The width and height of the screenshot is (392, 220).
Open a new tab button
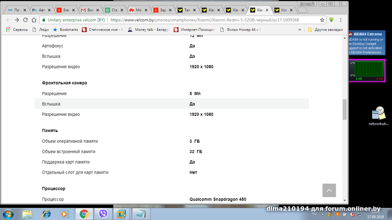[302, 10]
